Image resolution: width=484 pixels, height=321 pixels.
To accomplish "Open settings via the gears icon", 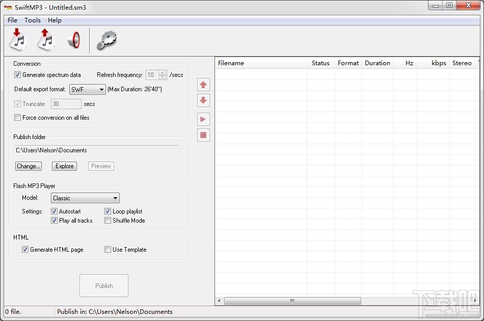I will point(106,40).
